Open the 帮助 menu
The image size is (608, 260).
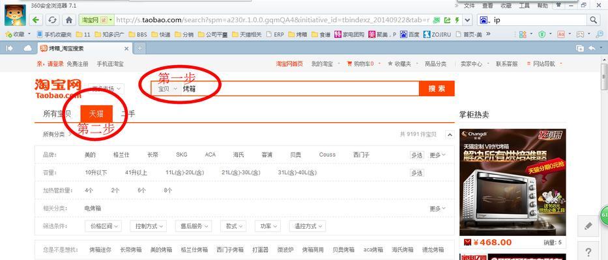click(x=542, y=5)
